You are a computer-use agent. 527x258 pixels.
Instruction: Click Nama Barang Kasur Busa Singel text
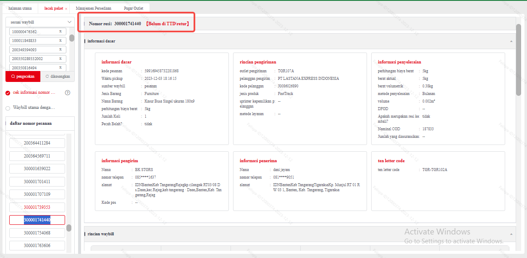click(x=169, y=101)
